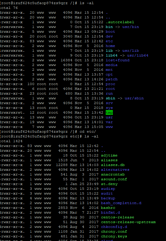Select the anacrontab filename

coord(113,174)
